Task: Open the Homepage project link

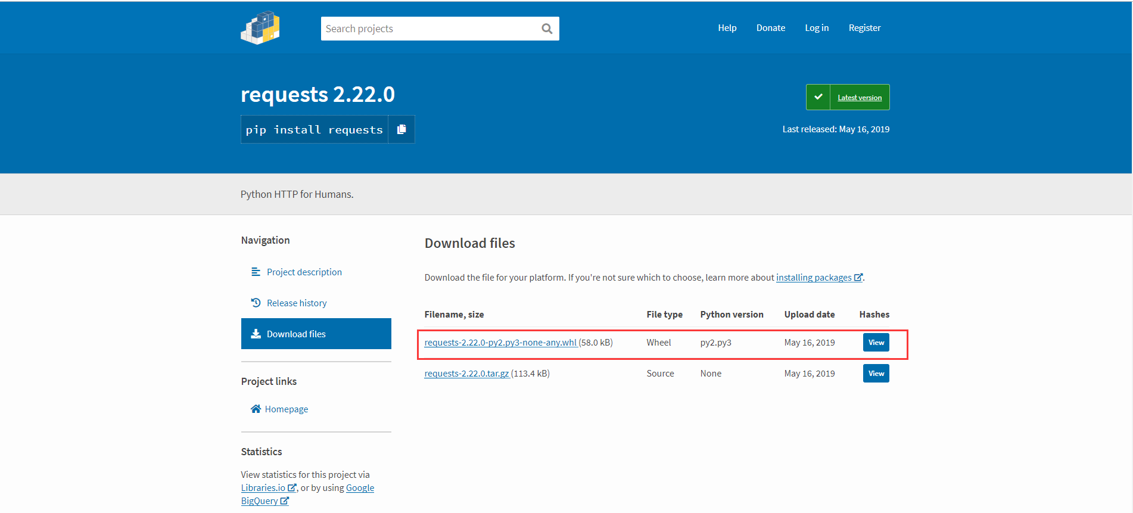Action: 287,409
